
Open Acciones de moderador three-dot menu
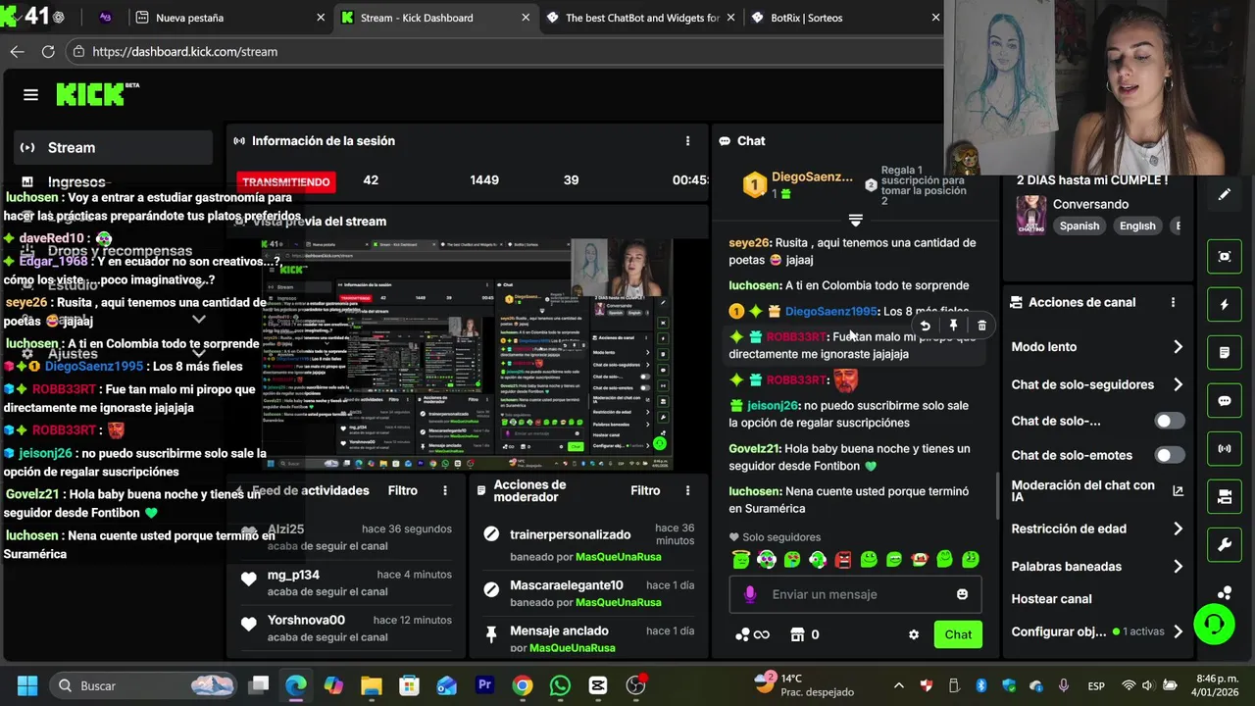[687, 490]
